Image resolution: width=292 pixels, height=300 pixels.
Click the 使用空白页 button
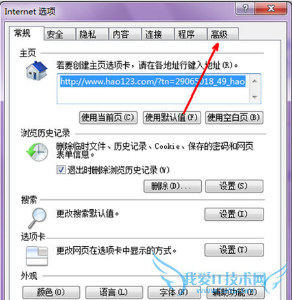click(234, 118)
